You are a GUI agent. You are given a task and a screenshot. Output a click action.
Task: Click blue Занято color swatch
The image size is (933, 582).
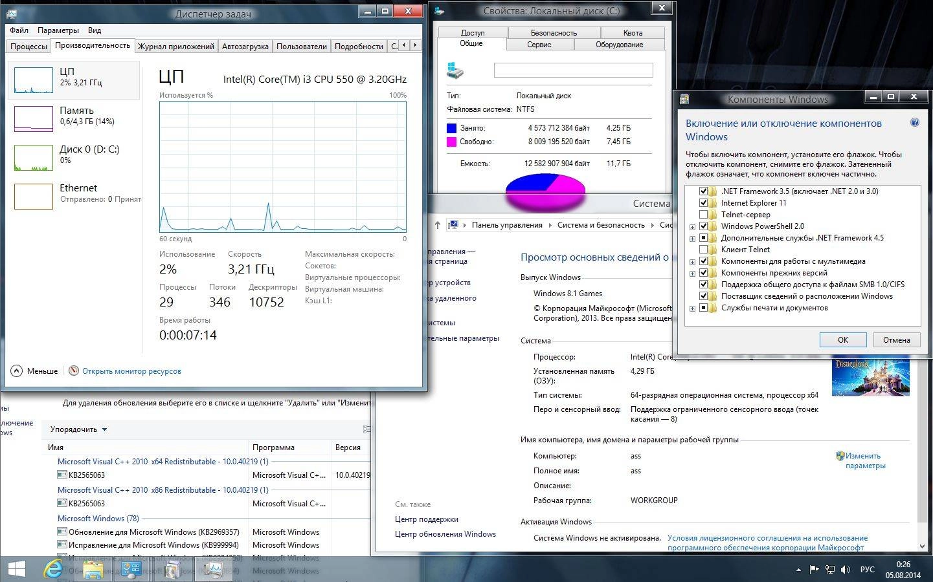451,128
